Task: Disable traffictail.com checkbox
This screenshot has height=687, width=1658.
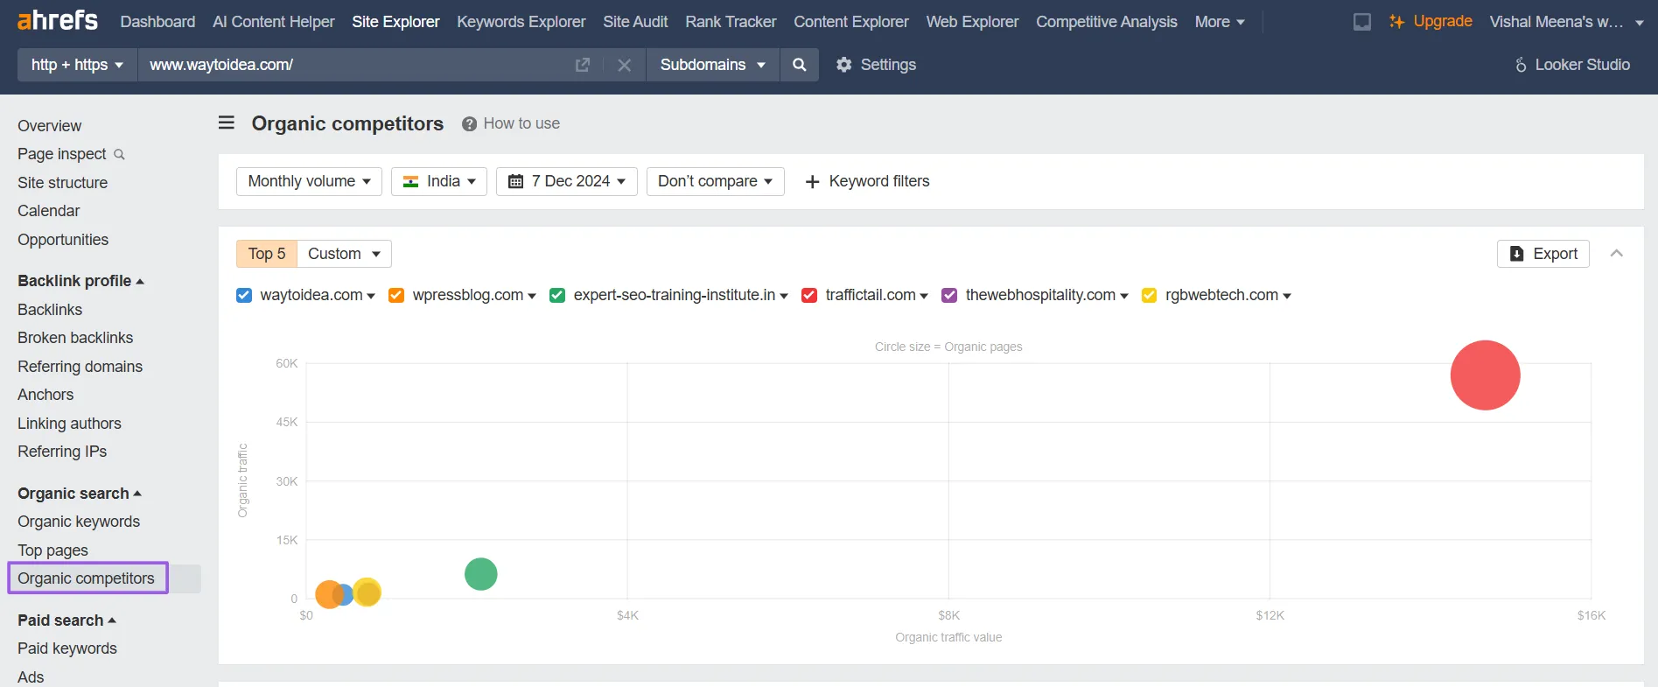Action: pos(809,296)
